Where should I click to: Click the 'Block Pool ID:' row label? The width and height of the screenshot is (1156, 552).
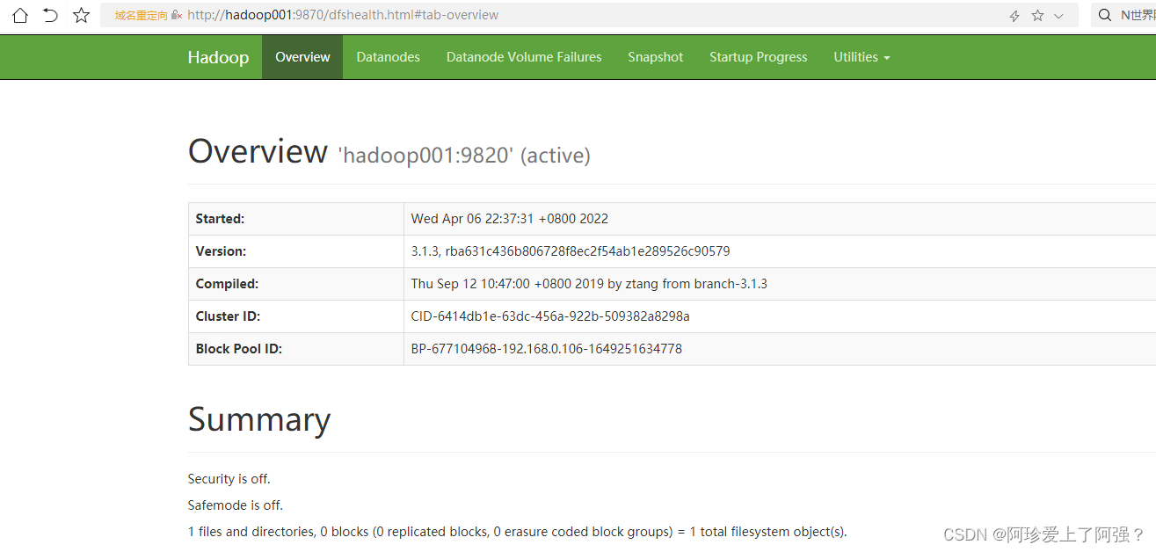tap(238, 349)
